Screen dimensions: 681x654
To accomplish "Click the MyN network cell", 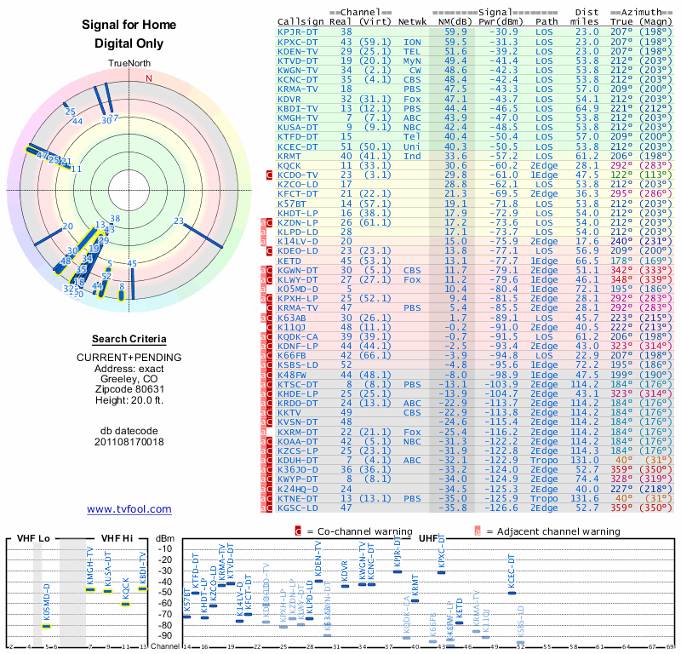I will click(x=412, y=61).
